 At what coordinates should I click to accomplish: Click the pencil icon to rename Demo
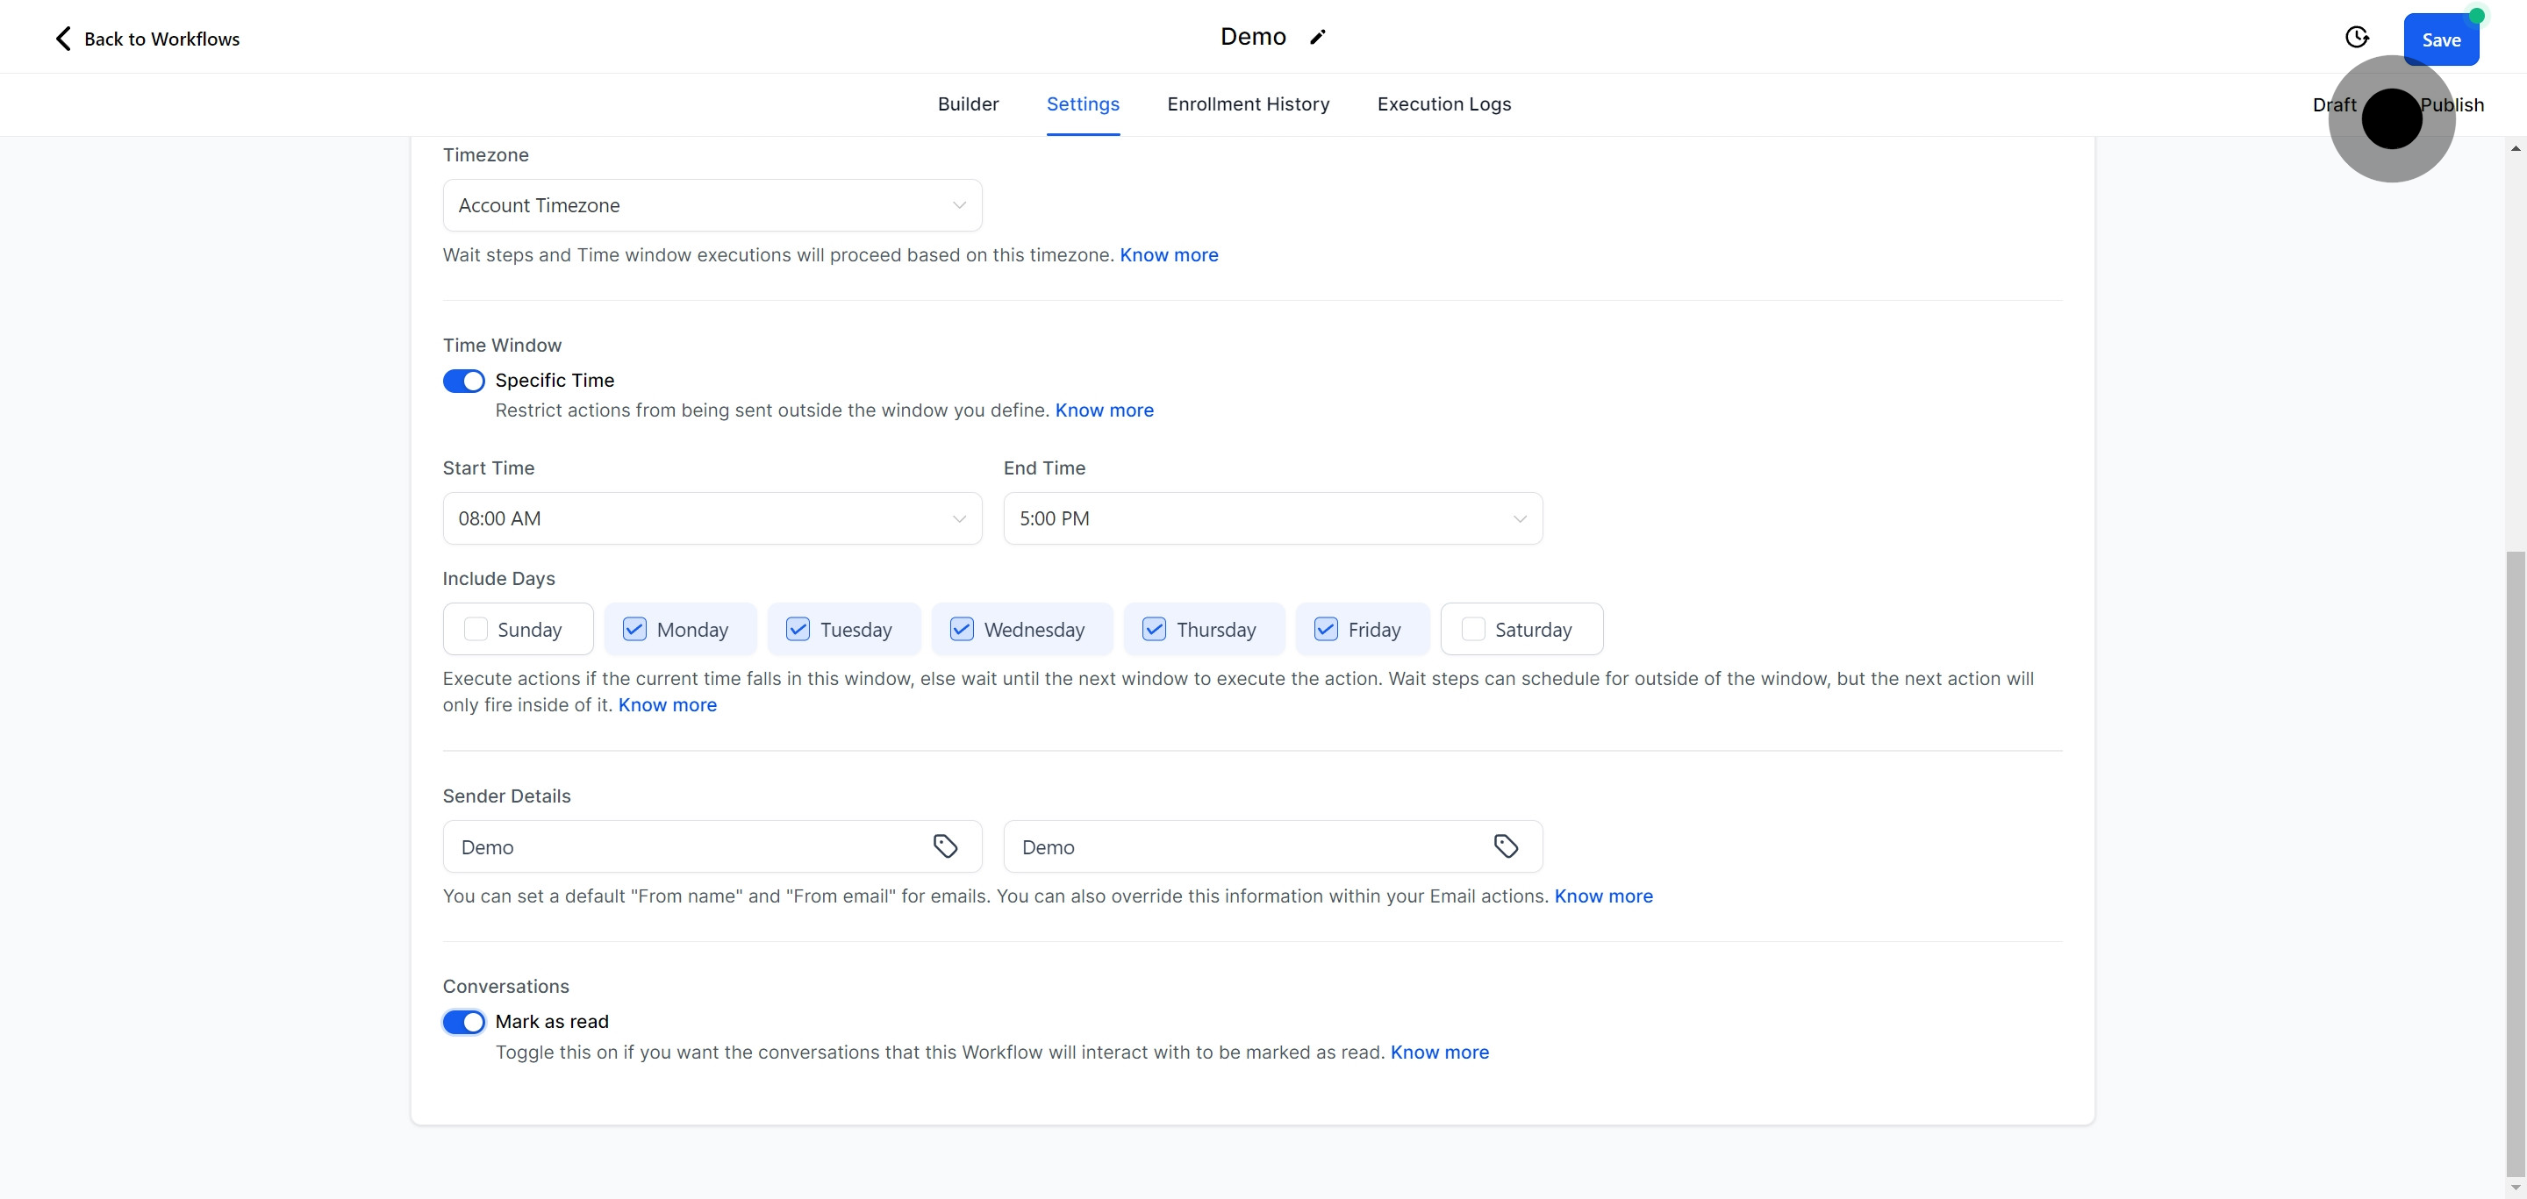1317,37
